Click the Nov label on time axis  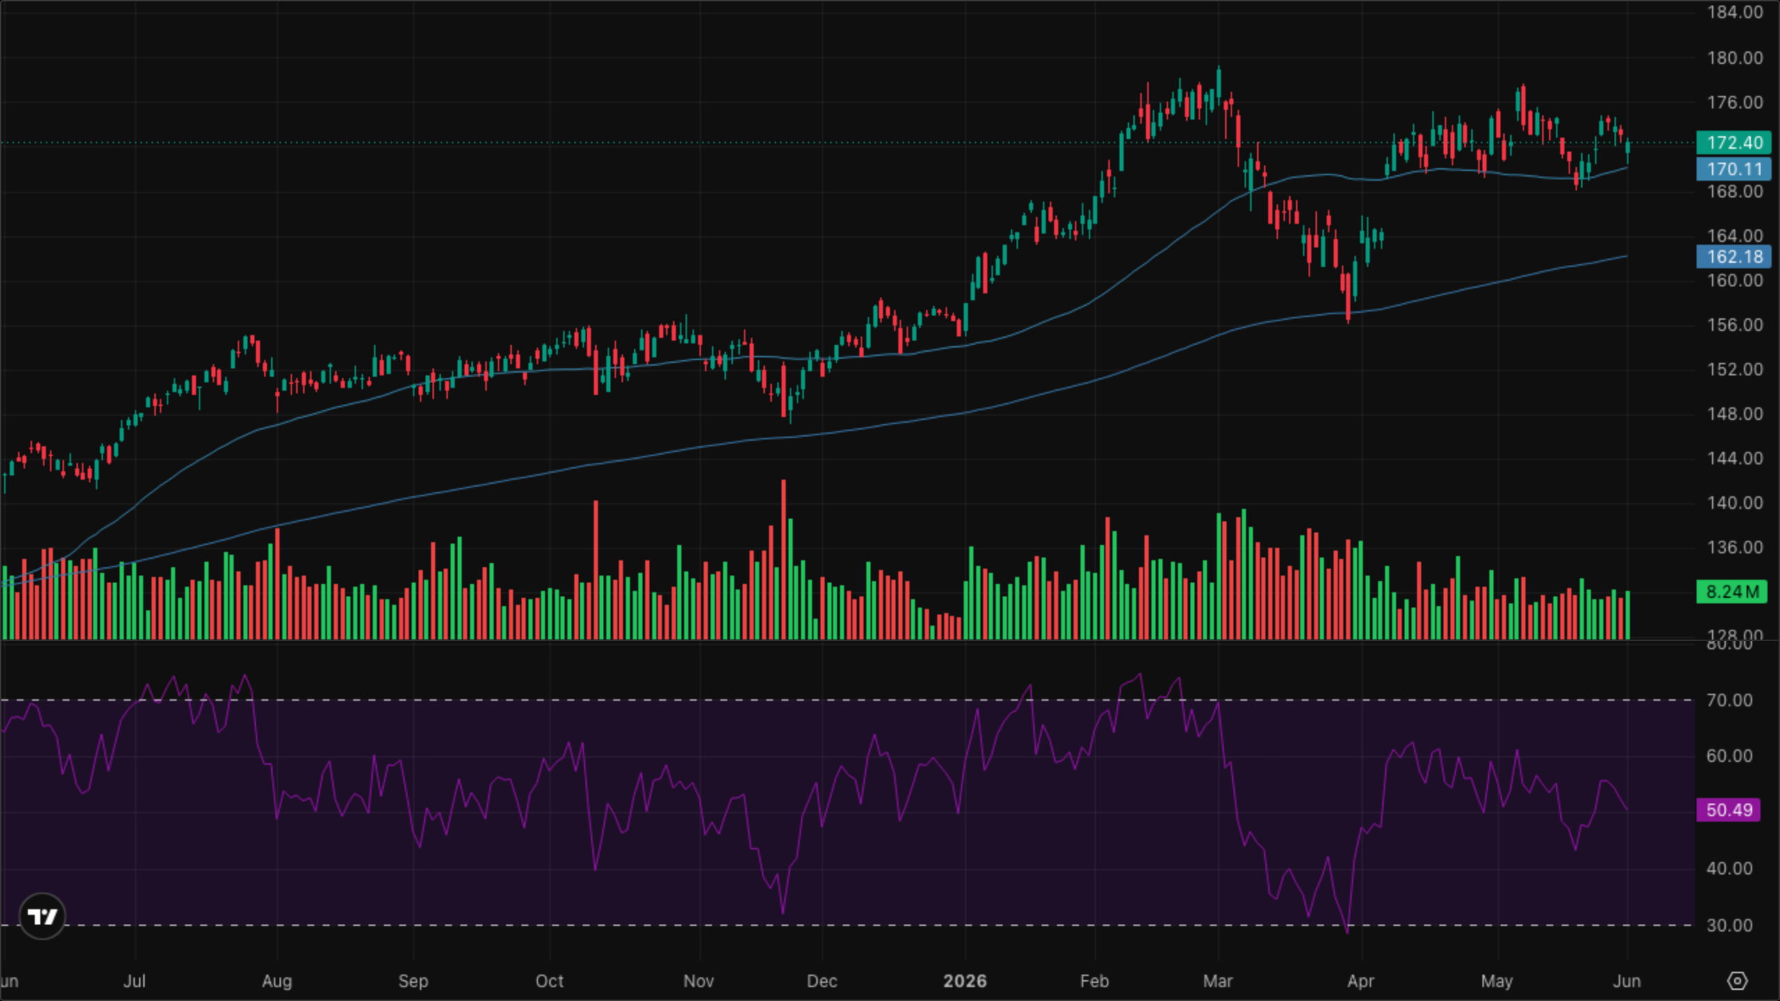[698, 981]
